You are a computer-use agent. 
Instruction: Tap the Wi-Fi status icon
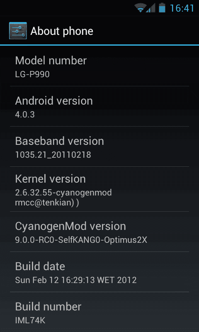click(140, 8)
